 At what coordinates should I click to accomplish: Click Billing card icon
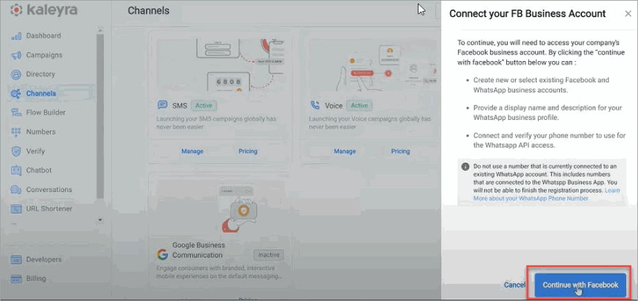(16, 279)
